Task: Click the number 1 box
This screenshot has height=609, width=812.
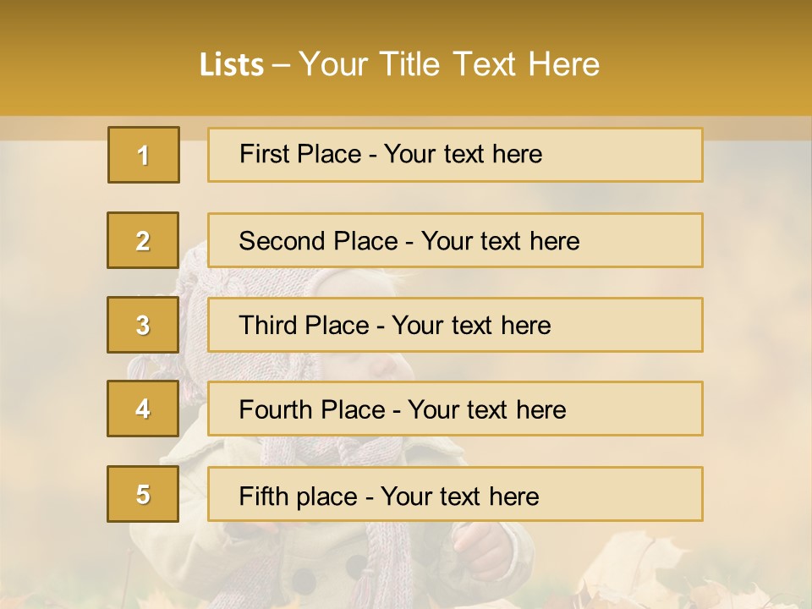Action: (x=144, y=155)
